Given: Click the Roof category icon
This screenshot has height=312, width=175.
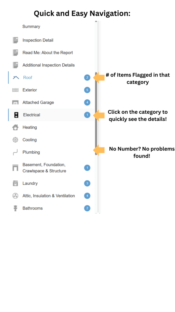Looking at the screenshot, I should coord(16,78).
